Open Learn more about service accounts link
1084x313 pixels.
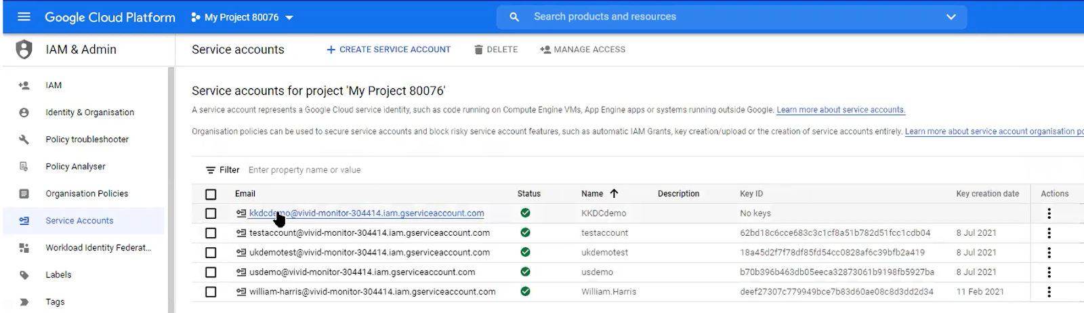841,110
